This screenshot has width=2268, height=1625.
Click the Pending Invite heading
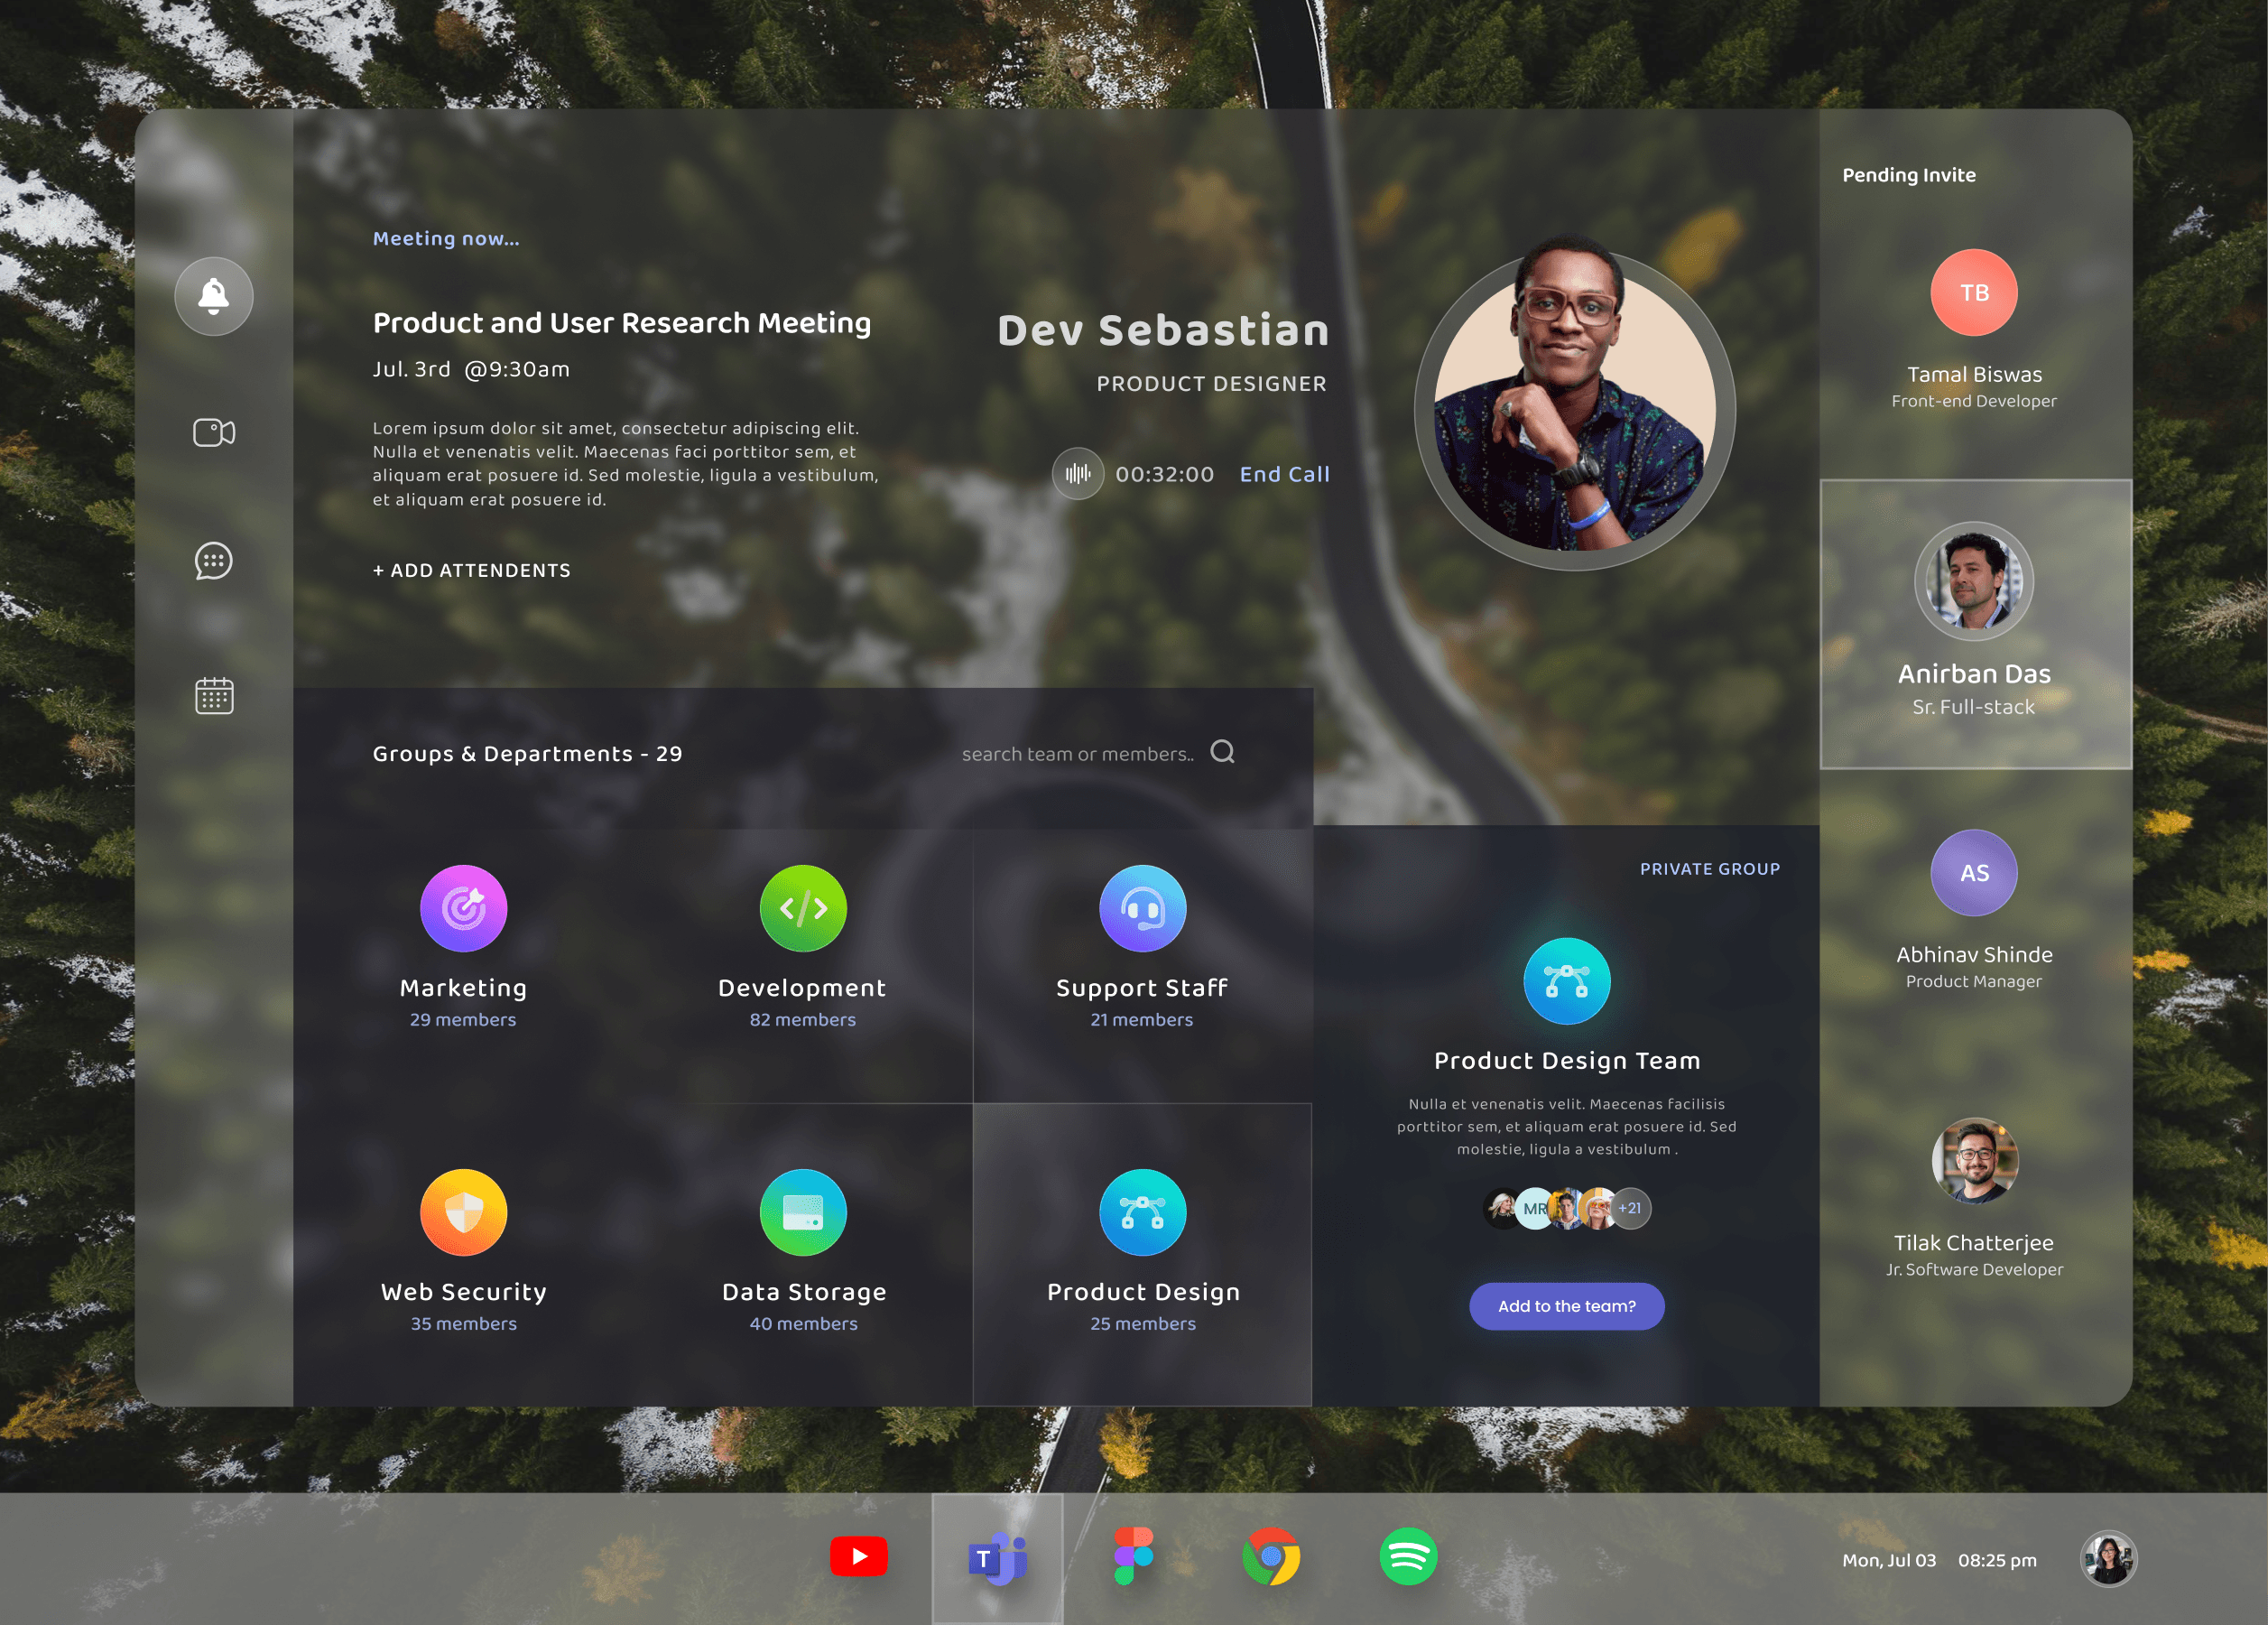click(x=1909, y=175)
